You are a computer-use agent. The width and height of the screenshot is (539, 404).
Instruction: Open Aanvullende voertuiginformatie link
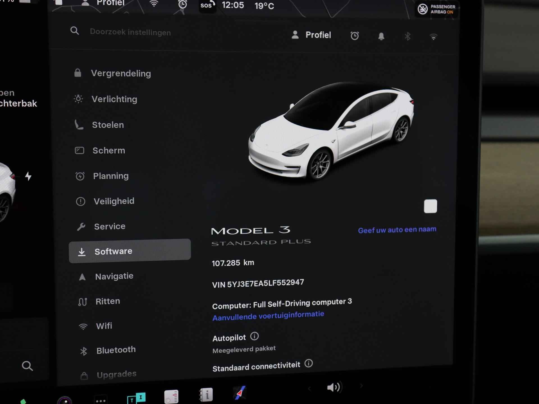[x=268, y=316]
